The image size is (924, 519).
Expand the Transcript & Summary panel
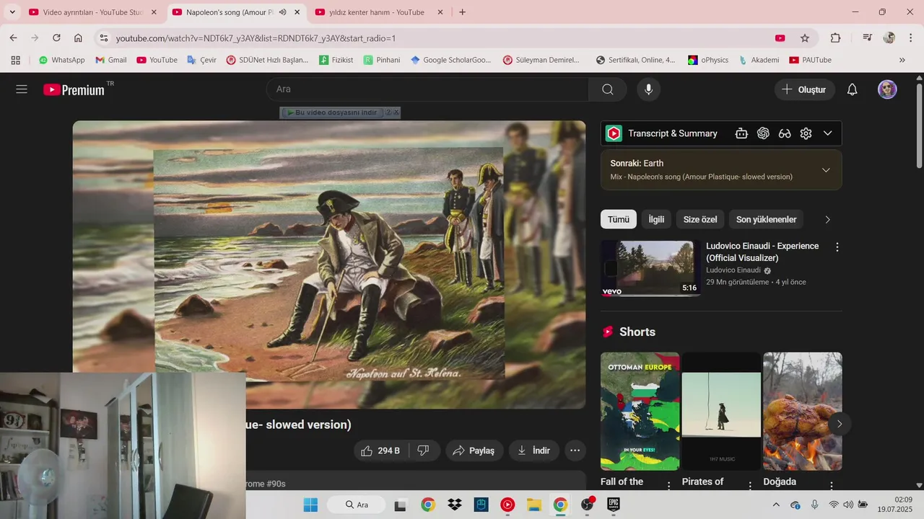tap(828, 133)
